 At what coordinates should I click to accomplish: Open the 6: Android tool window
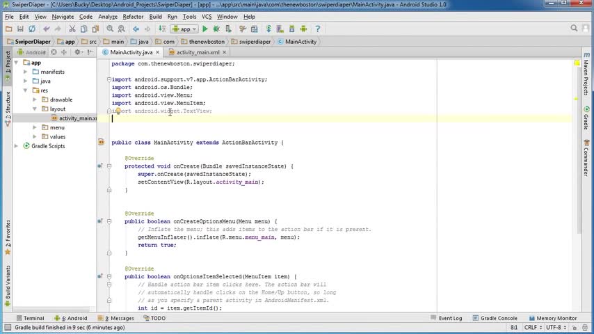(x=71, y=319)
